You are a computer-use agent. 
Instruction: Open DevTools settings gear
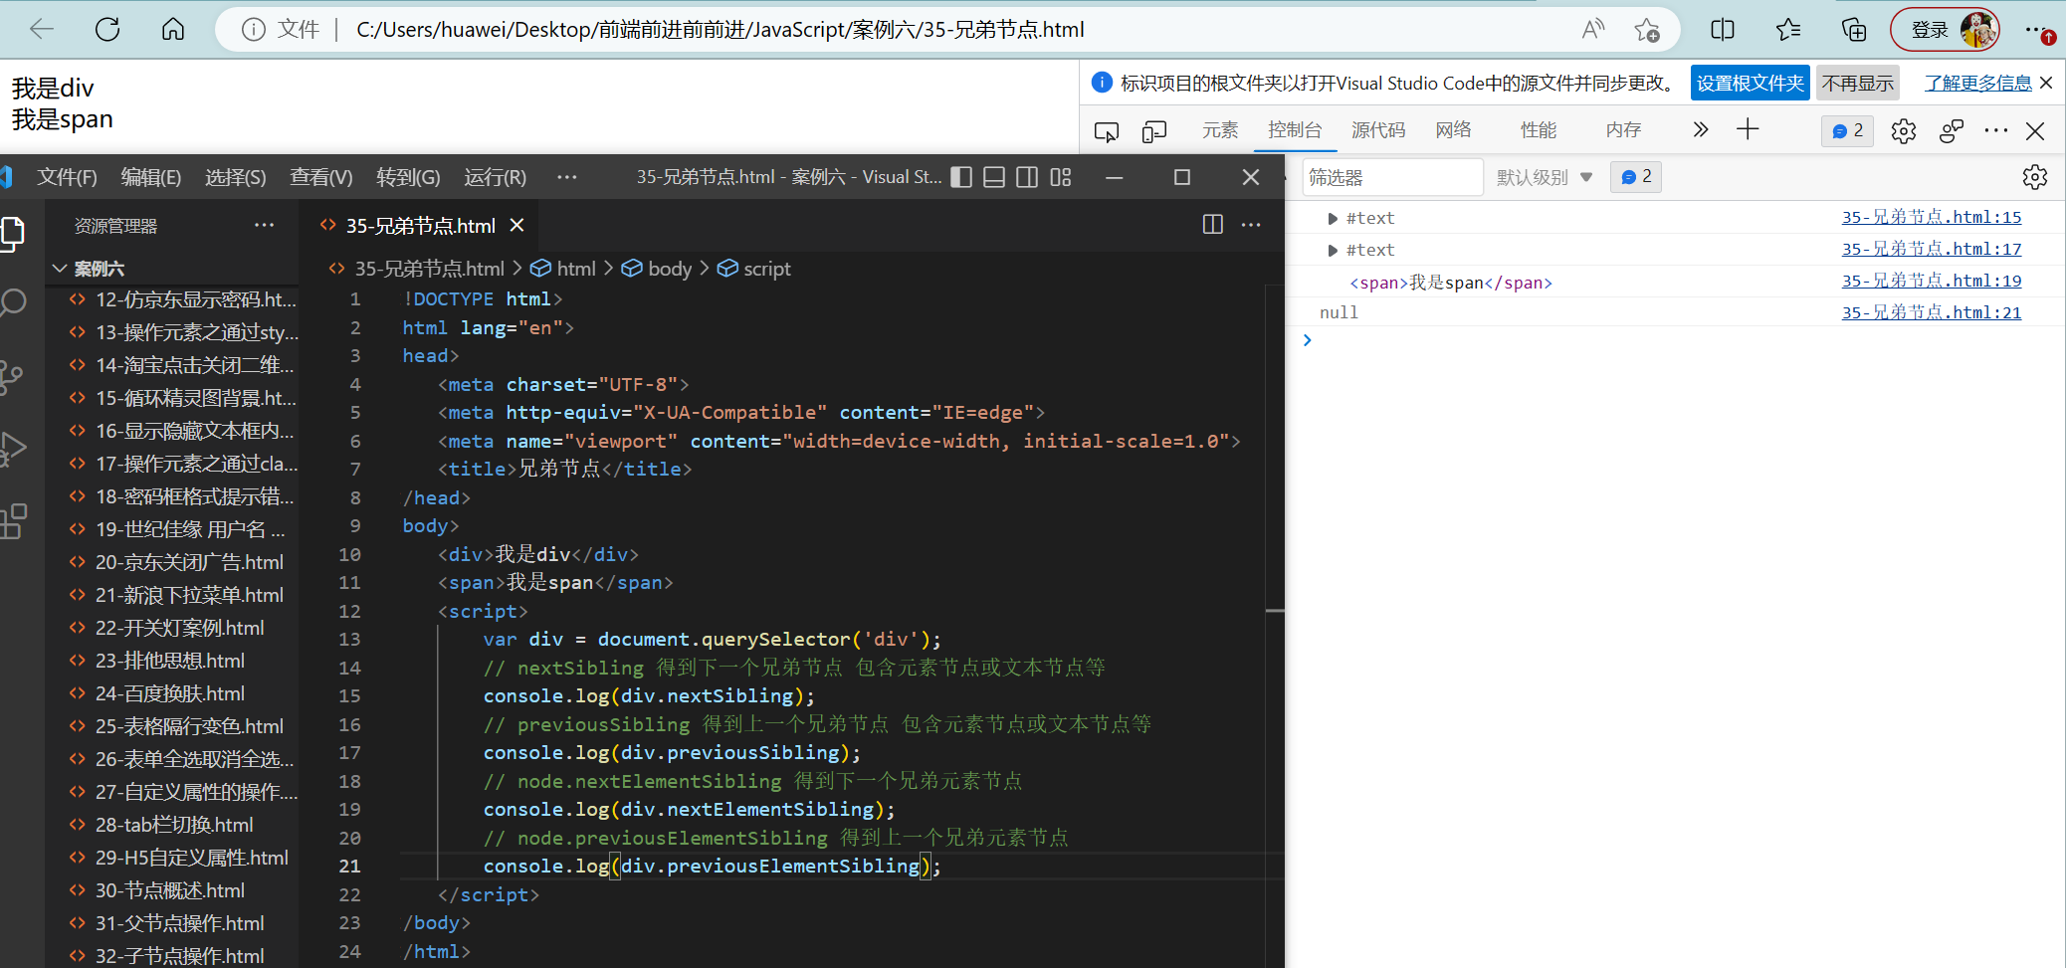click(x=1904, y=130)
